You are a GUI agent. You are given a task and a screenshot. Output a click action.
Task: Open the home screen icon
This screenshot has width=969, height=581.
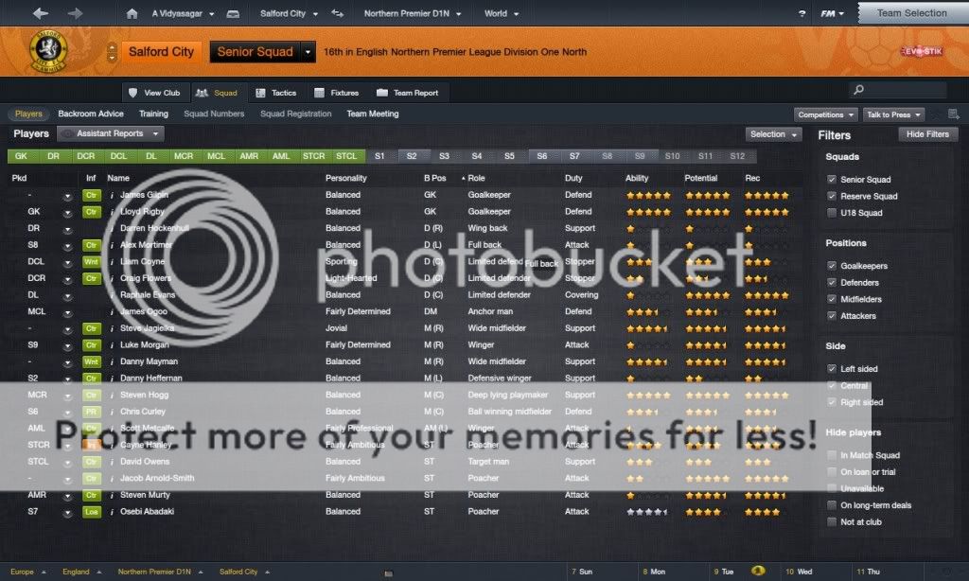(132, 13)
